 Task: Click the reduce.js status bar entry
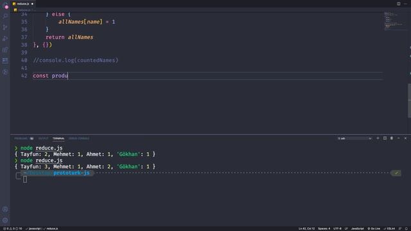point(51,228)
